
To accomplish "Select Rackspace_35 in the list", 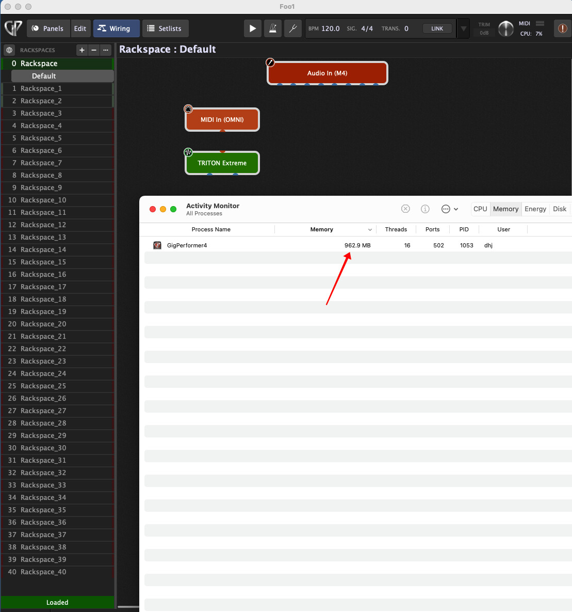I will coord(58,510).
